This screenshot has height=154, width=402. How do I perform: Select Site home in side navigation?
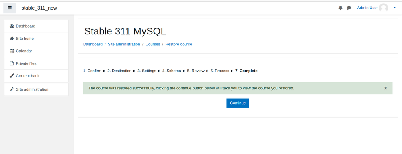tap(37, 38)
